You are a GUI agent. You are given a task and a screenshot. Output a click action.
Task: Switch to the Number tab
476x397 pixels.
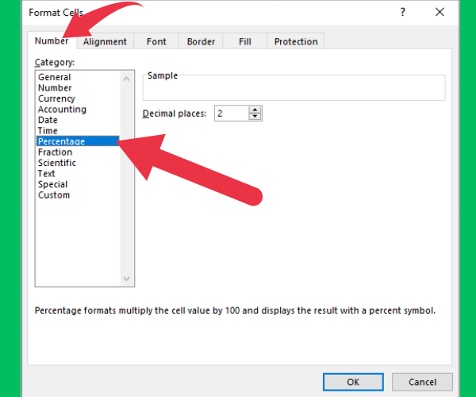[52, 41]
